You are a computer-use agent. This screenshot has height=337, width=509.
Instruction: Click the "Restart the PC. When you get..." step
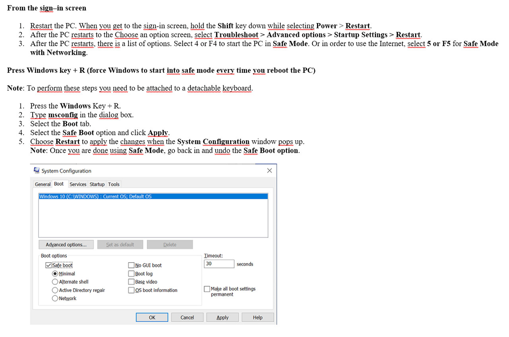click(x=201, y=26)
